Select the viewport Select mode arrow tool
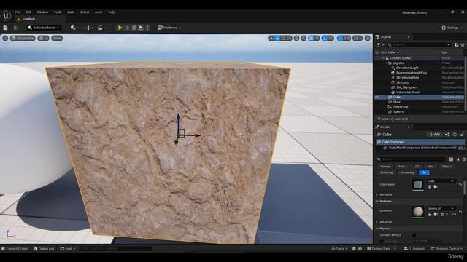Viewport: 467px width, 262px height. pyautogui.click(x=271, y=38)
